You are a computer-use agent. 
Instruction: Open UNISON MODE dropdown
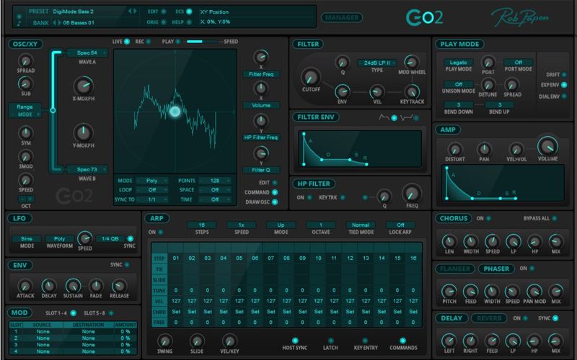459,84
